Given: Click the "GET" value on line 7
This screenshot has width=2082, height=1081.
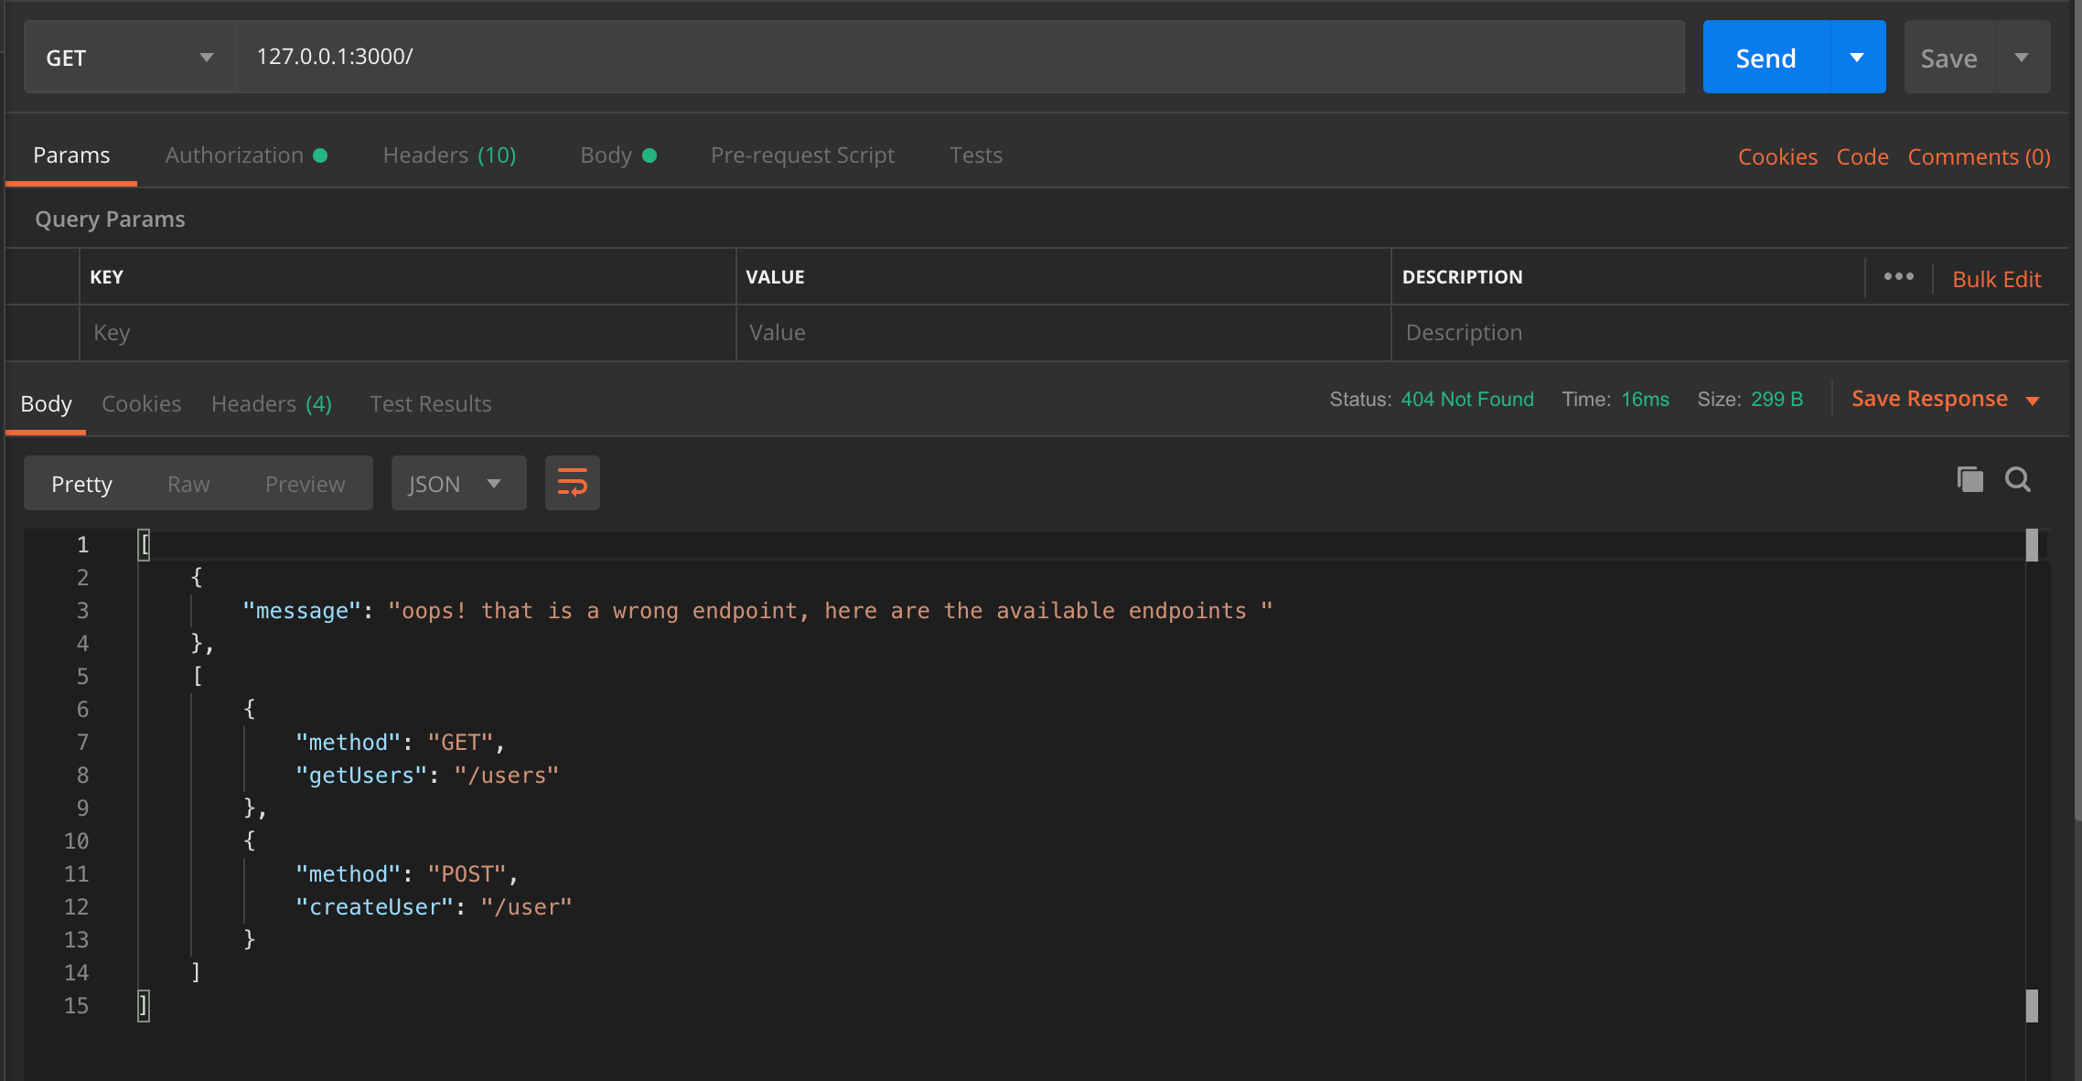Looking at the screenshot, I should tap(460, 743).
